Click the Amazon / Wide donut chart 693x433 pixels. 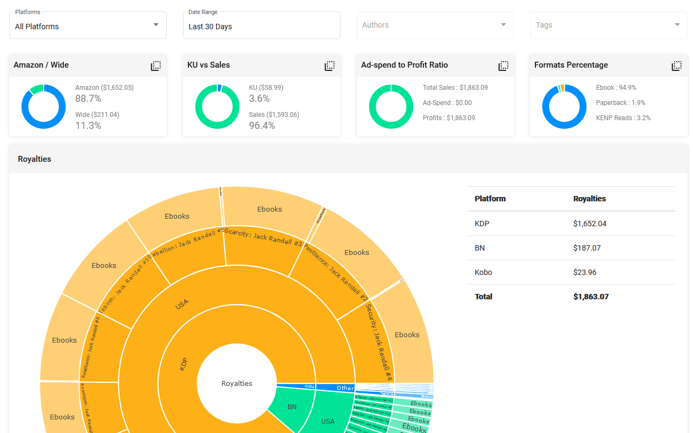(x=43, y=106)
